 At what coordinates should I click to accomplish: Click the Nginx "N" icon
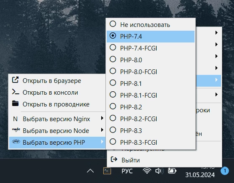point(16,119)
